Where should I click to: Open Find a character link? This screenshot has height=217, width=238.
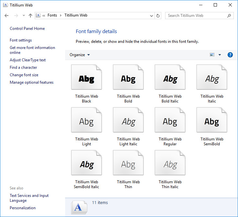click(x=23, y=67)
